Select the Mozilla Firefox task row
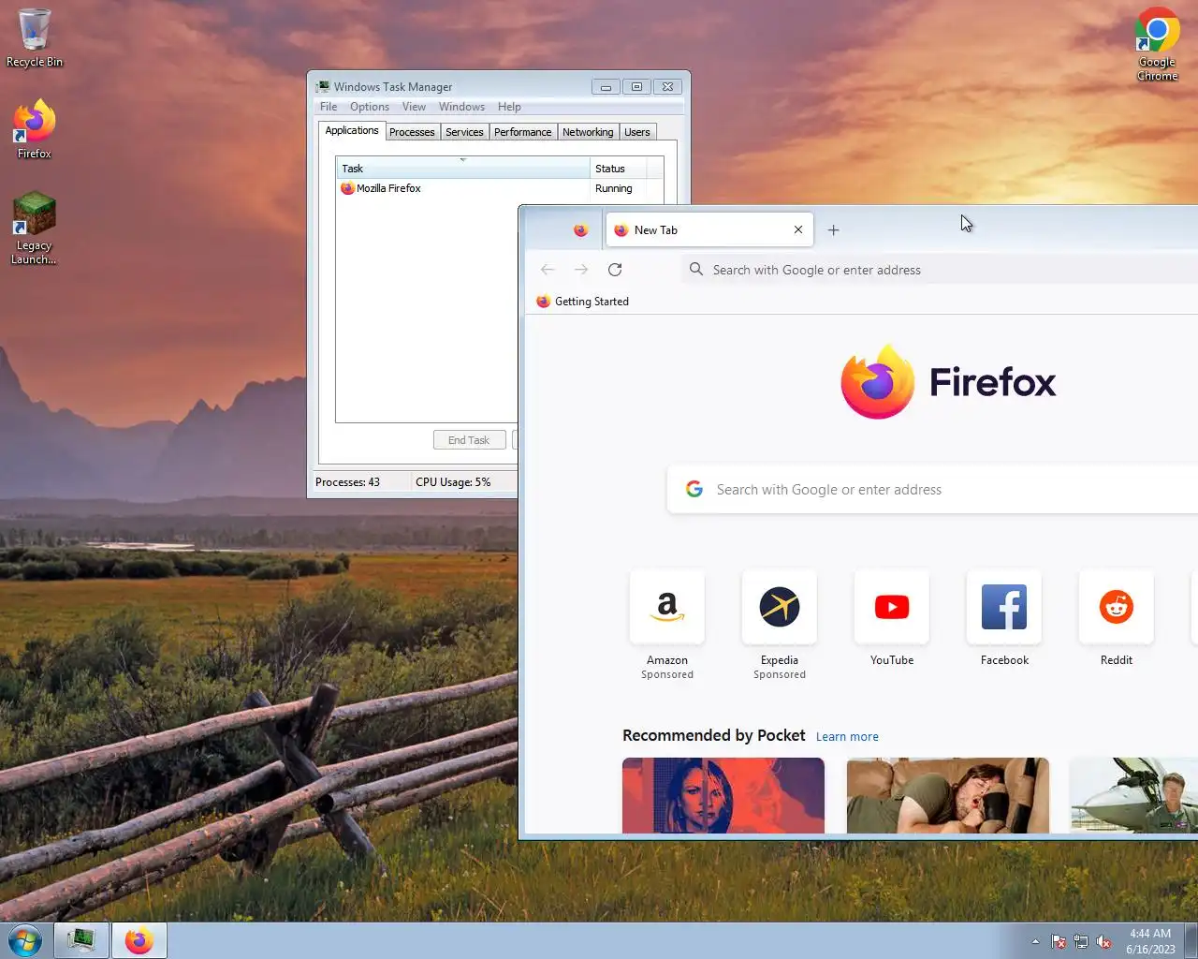Image resolution: width=1198 pixels, height=959 pixels. 500,188
